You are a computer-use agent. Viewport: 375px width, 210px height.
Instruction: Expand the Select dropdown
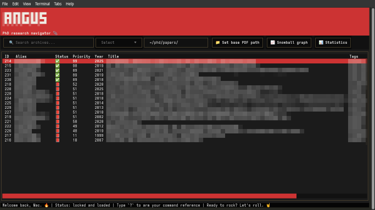[x=119, y=43]
